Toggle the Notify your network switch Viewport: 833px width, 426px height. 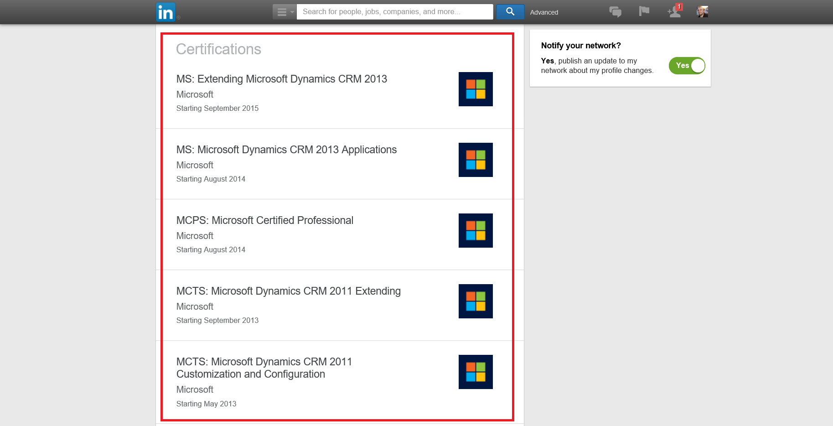pos(687,66)
